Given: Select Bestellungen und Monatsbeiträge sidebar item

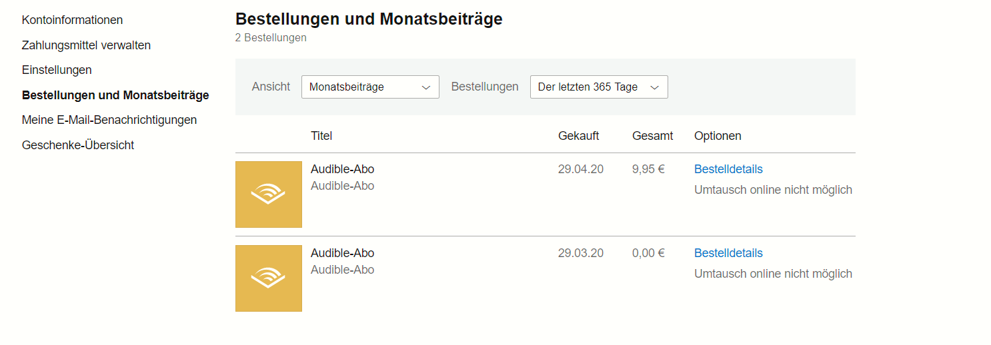Looking at the screenshot, I should [115, 95].
